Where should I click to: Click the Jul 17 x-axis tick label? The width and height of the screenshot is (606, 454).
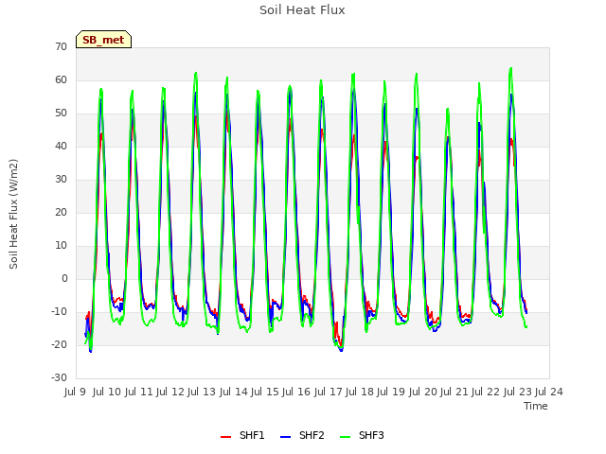point(328,392)
